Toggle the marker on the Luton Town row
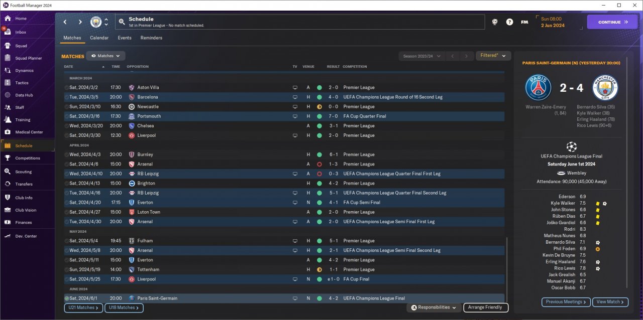 (x=67, y=212)
